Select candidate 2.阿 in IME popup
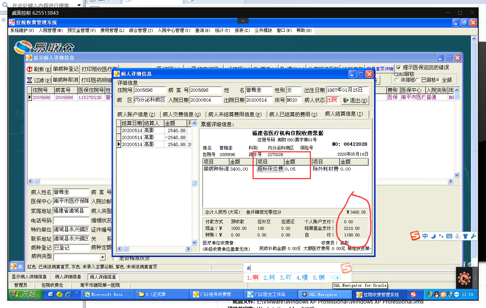The image size is (486, 308). pos(269,278)
